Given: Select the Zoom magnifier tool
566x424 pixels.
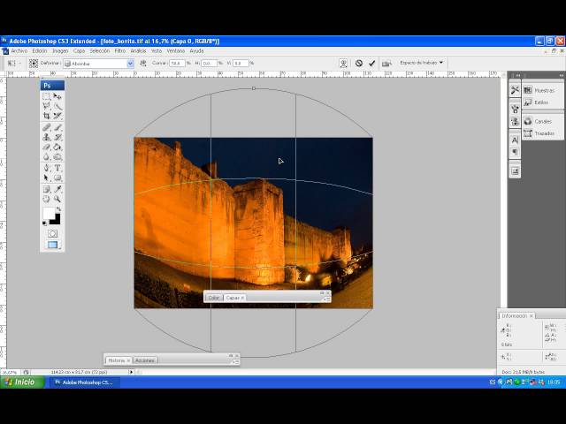Looking at the screenshot, I should pyautogui.click(x=57, y=199).
